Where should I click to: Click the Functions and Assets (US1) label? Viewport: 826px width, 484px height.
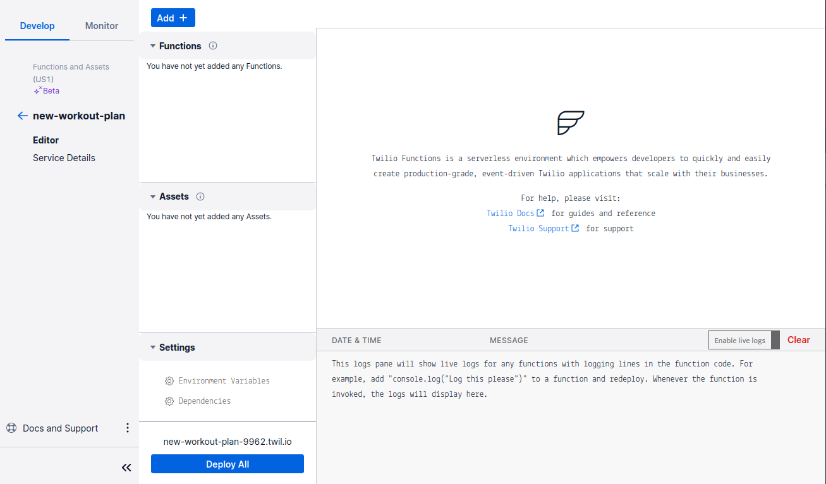[x=71, y=73]
